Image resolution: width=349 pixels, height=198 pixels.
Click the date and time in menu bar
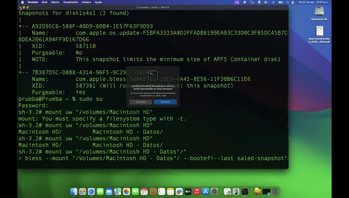313,2
